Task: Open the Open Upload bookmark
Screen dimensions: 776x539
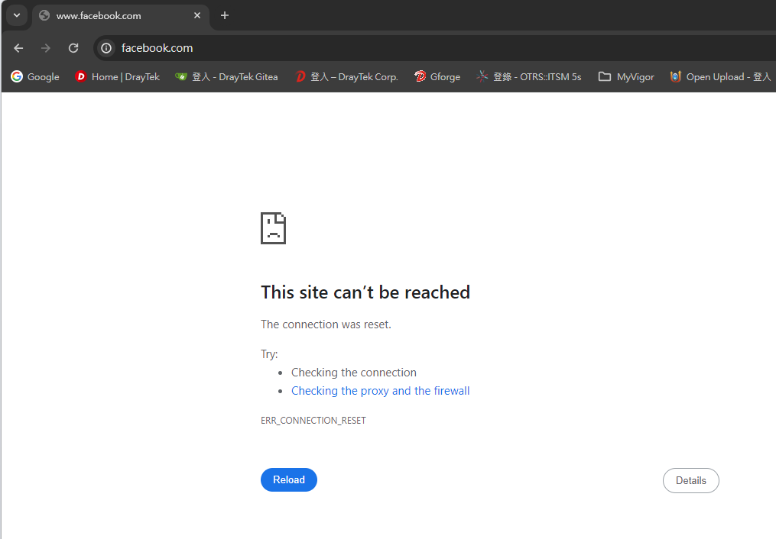Action: pos(720,76)
